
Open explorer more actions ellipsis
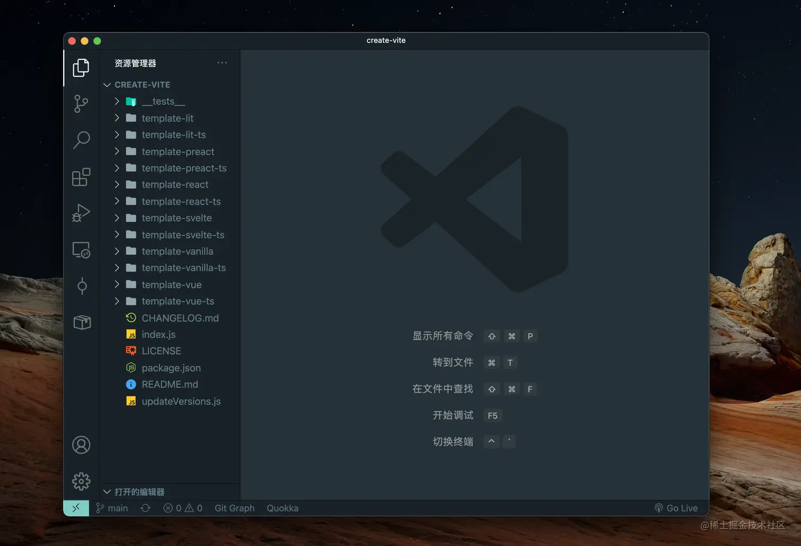click(x=222, y=63)
